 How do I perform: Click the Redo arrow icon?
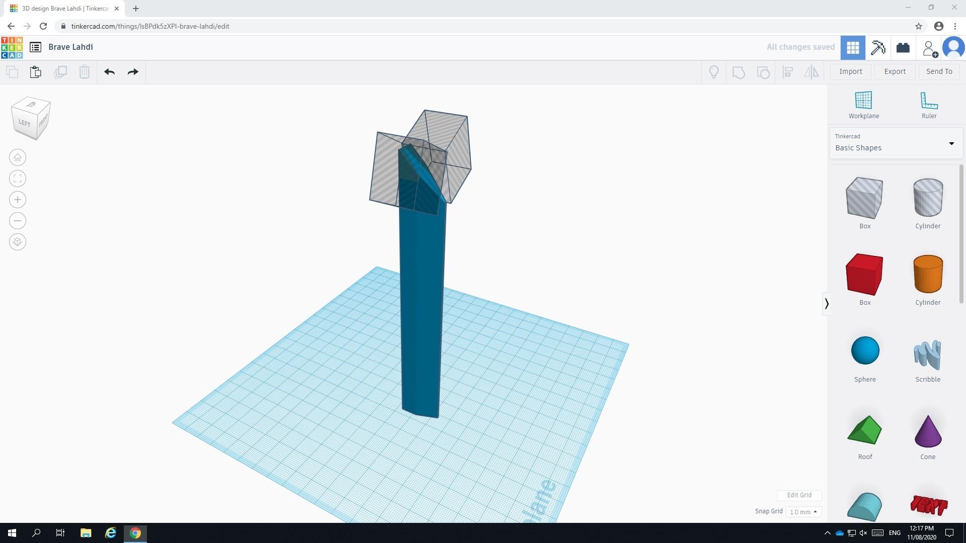(x=133, y=72)
